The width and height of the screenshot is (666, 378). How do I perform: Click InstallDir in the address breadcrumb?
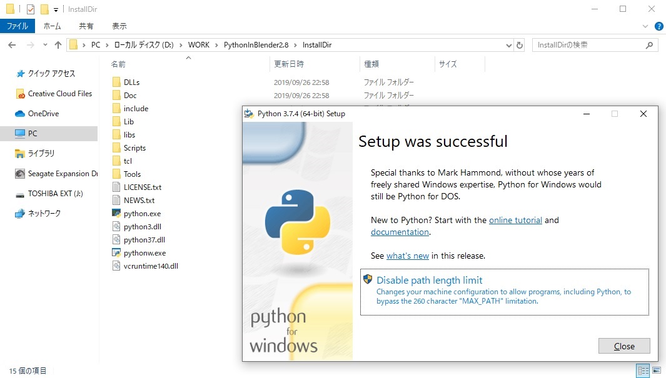click(x=317, y=45)
